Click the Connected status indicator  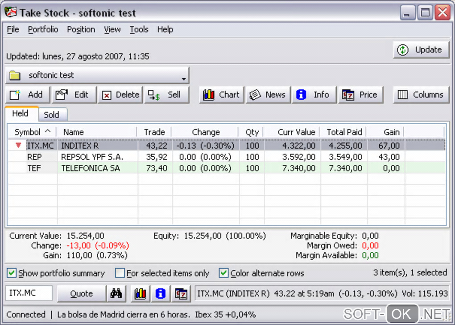coord(26,315)
